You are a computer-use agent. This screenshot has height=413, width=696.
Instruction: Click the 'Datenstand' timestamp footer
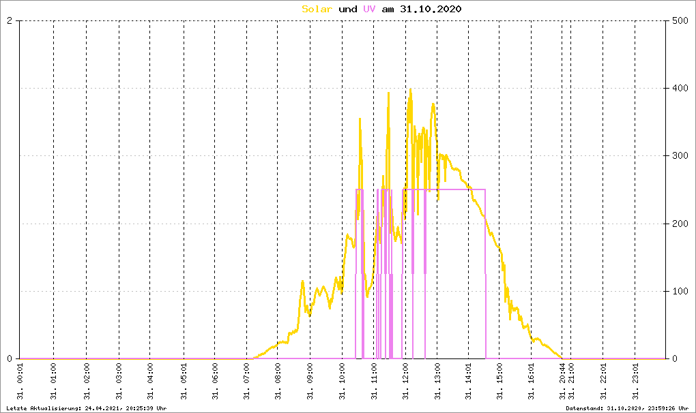pos(627,408)
